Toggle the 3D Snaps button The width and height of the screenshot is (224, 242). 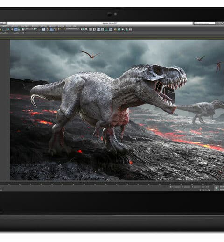48,29
